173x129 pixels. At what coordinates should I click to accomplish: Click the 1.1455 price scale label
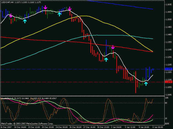click(169, 27)
